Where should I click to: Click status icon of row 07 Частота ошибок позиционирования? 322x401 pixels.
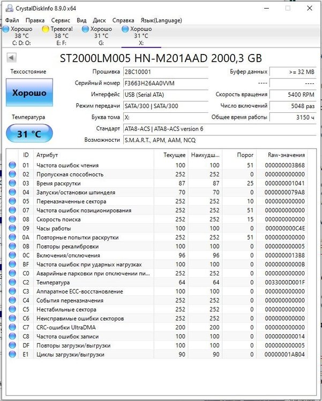click(12, 210)
